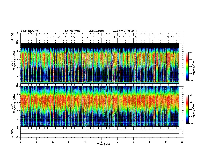The width and height of the screenshot is (205, 159).
Task: Click the "-10" label on ch.2 color bar
Action: point(192,124)
